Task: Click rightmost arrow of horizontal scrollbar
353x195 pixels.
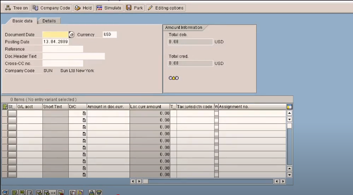Action: pos(283,181)
